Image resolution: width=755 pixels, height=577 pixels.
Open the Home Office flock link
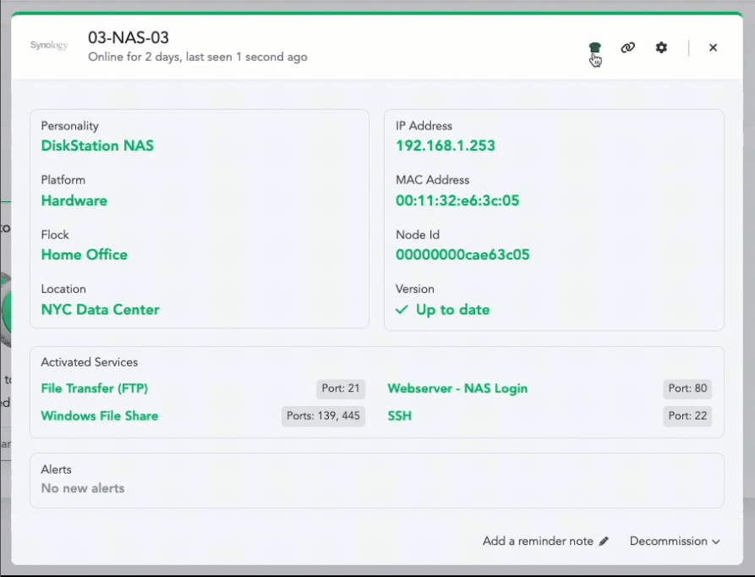tap(84, 255)
